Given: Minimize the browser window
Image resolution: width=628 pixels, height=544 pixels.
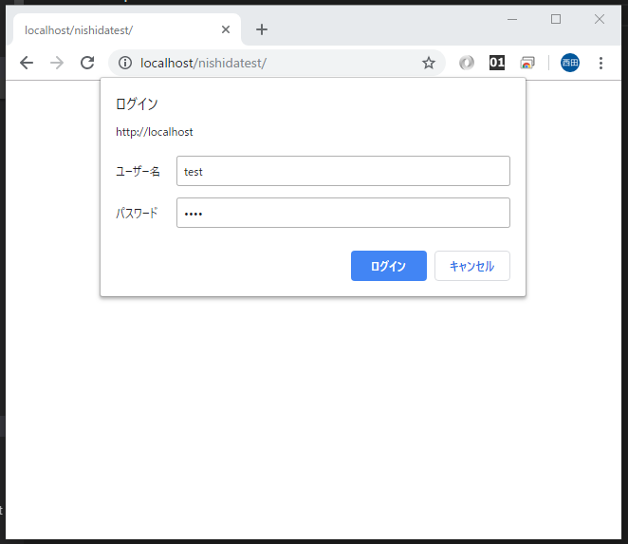Looking at the screenshot, I should (512, 19).
